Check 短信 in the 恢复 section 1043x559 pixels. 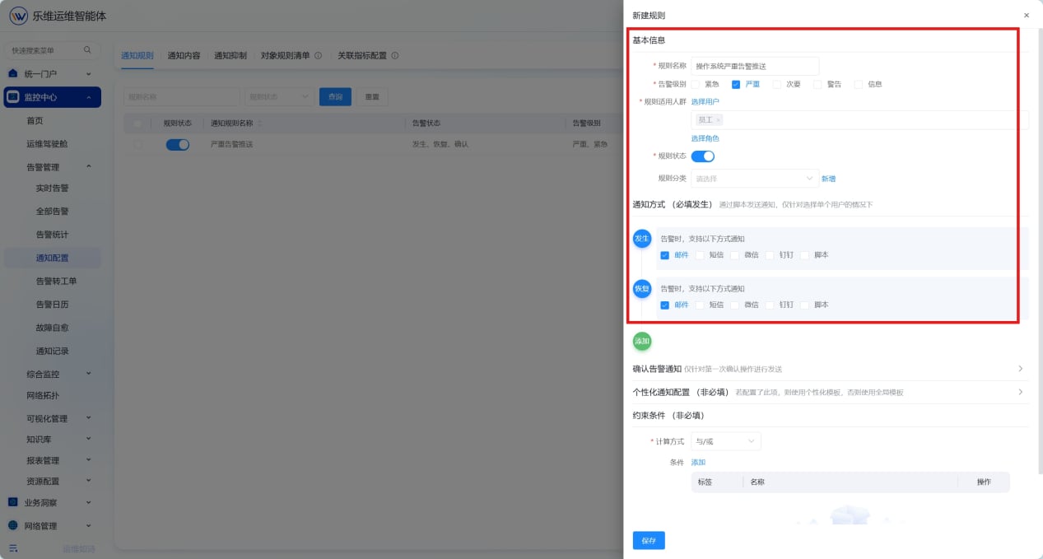tap(700, 305)
